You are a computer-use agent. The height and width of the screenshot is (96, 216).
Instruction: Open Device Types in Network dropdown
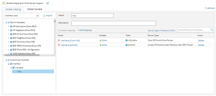[x=162, y=31]
